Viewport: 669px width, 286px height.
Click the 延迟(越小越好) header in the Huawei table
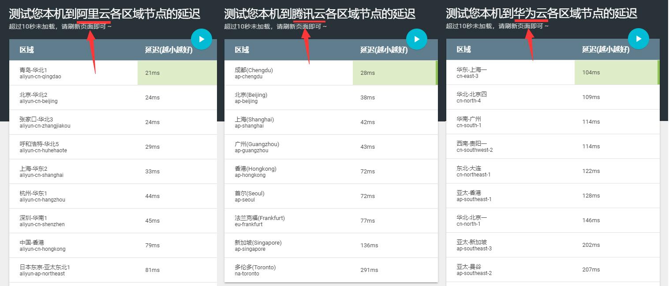[x=605, y=49]
